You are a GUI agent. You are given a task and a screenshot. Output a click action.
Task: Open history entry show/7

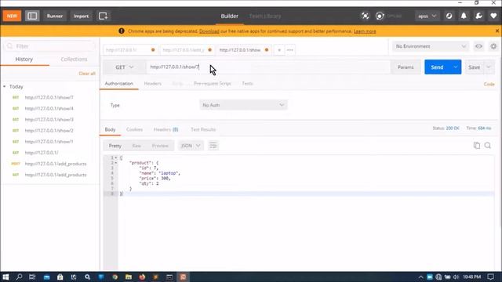(49, 97)
